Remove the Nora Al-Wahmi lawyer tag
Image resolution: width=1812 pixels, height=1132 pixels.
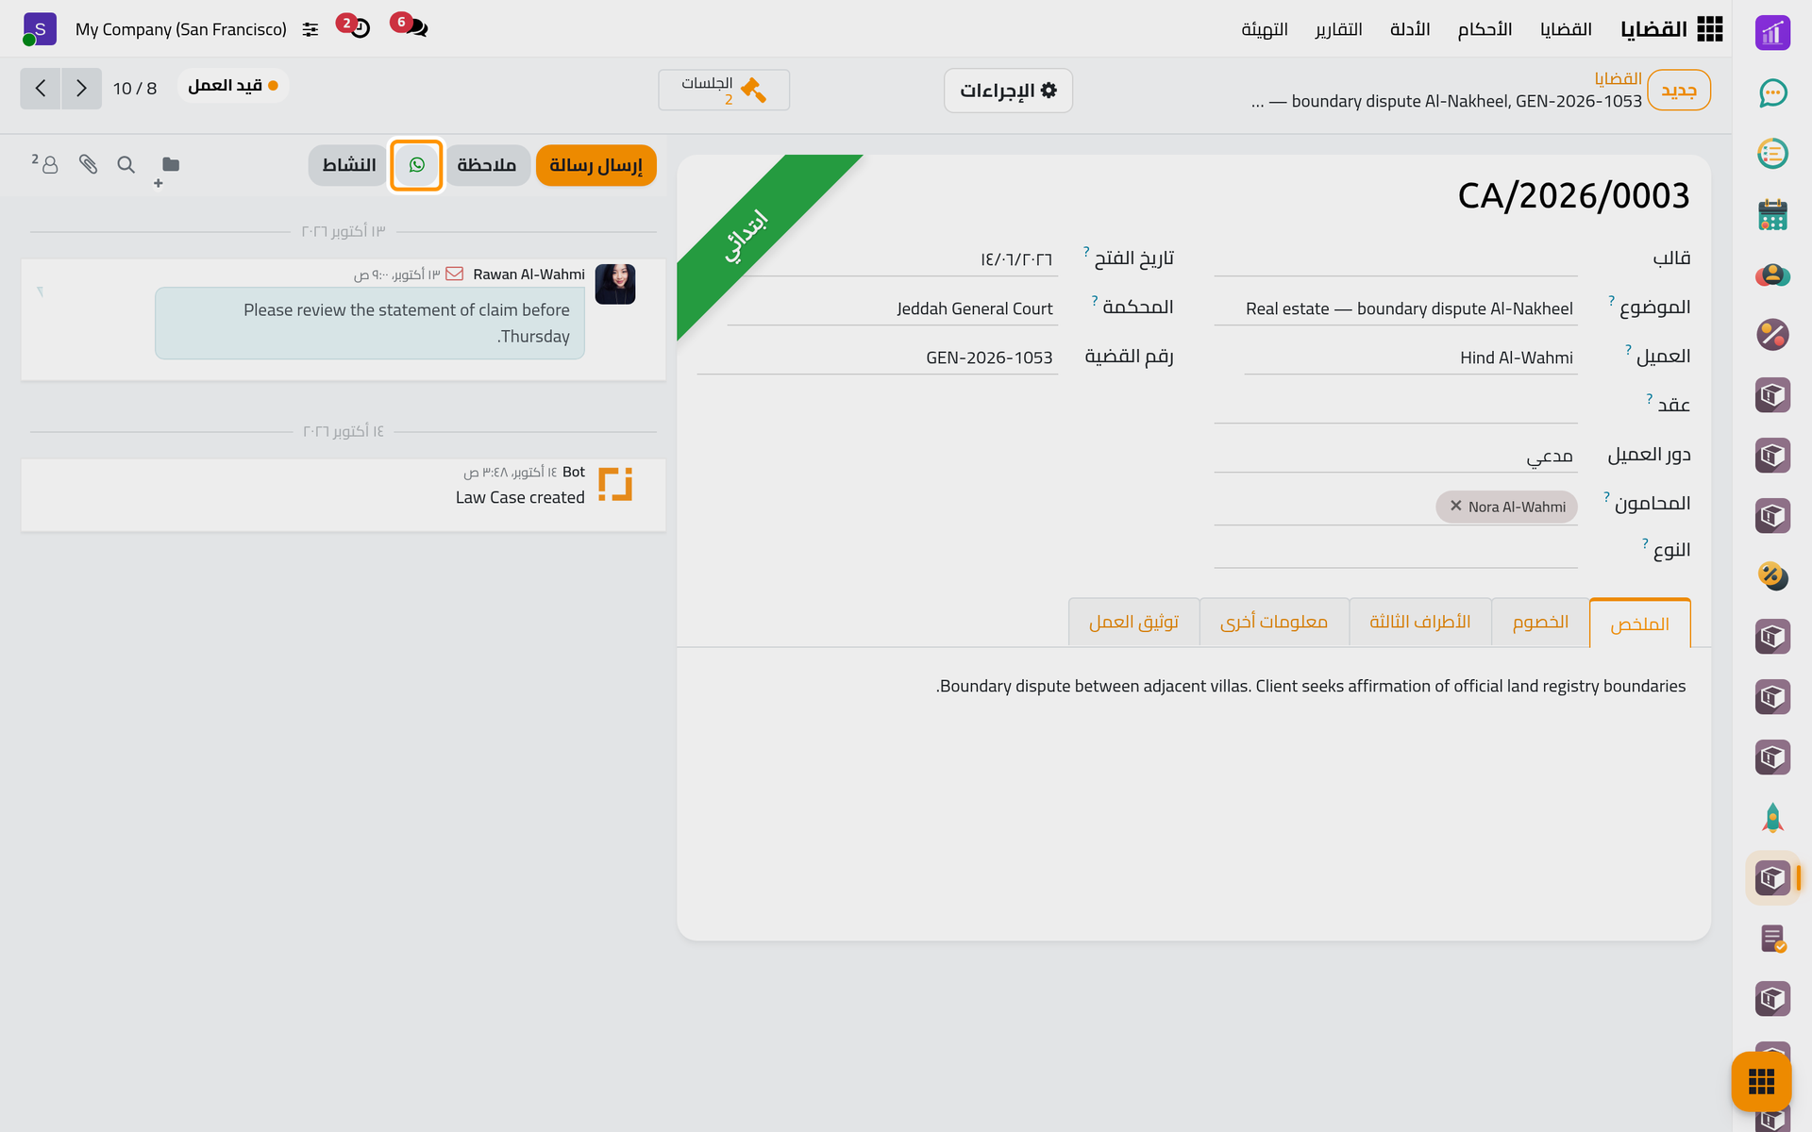(x=1455, y=507)
